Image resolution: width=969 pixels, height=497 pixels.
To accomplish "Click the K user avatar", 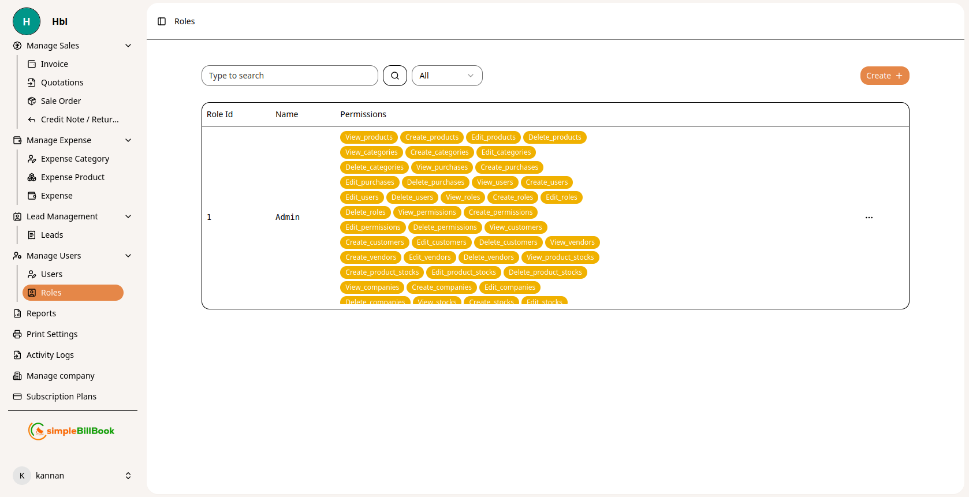I will tap(22, 476).
